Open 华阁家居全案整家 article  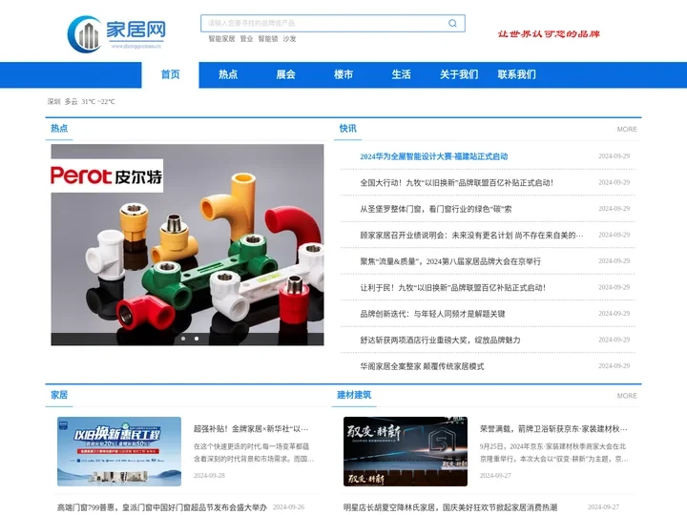[x=422, y=366]
